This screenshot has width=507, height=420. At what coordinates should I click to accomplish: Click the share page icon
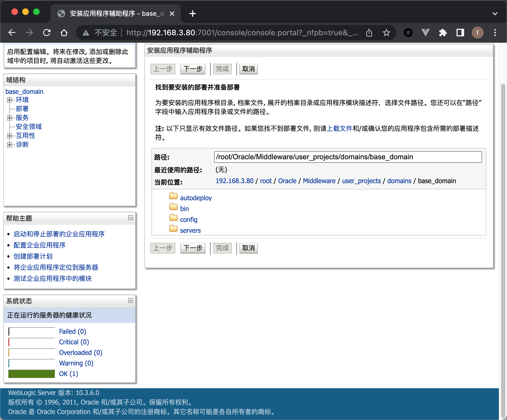pyautogui.click(x=369, y=33)
